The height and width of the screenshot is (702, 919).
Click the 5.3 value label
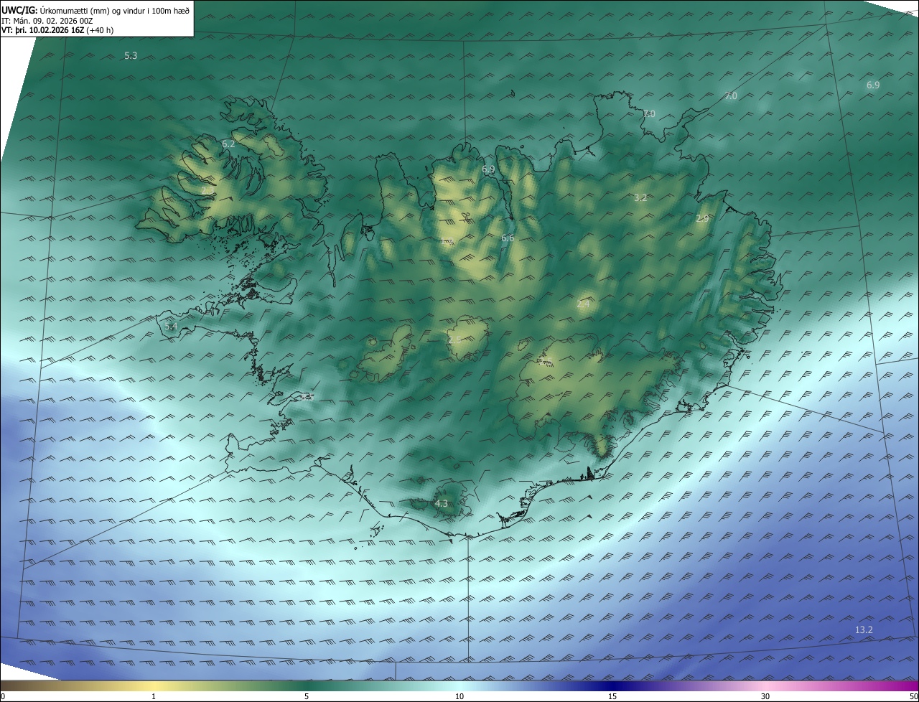[x=131, y=56]
